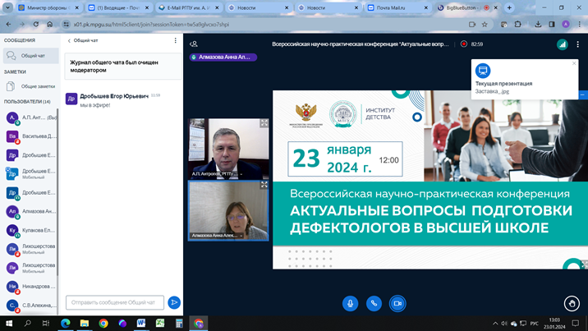Toggle the users list icon
Image resolution: width=588 pixels, height=331 pixels.
(194, 44)
